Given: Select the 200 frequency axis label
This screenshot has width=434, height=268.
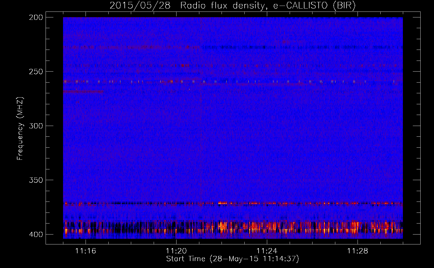Looking at the screenshot, I should pos(36,17).
